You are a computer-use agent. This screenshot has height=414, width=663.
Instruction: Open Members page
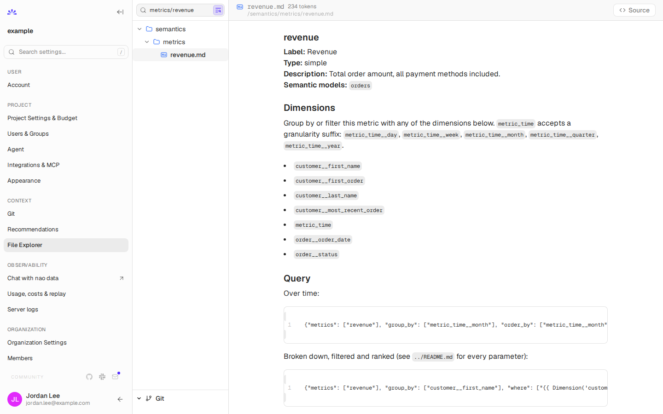pyautogui.click(x=66, y=358)
